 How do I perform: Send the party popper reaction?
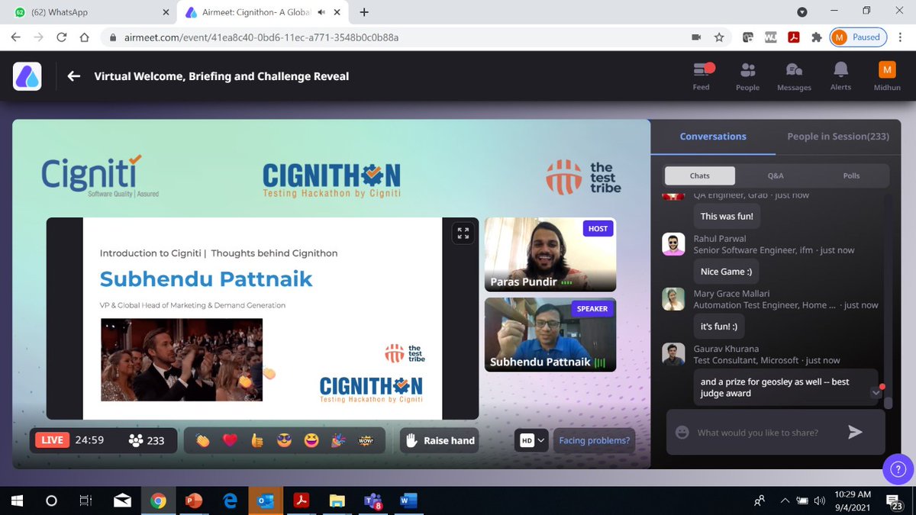pyautogui.click(x=339, y=440)
